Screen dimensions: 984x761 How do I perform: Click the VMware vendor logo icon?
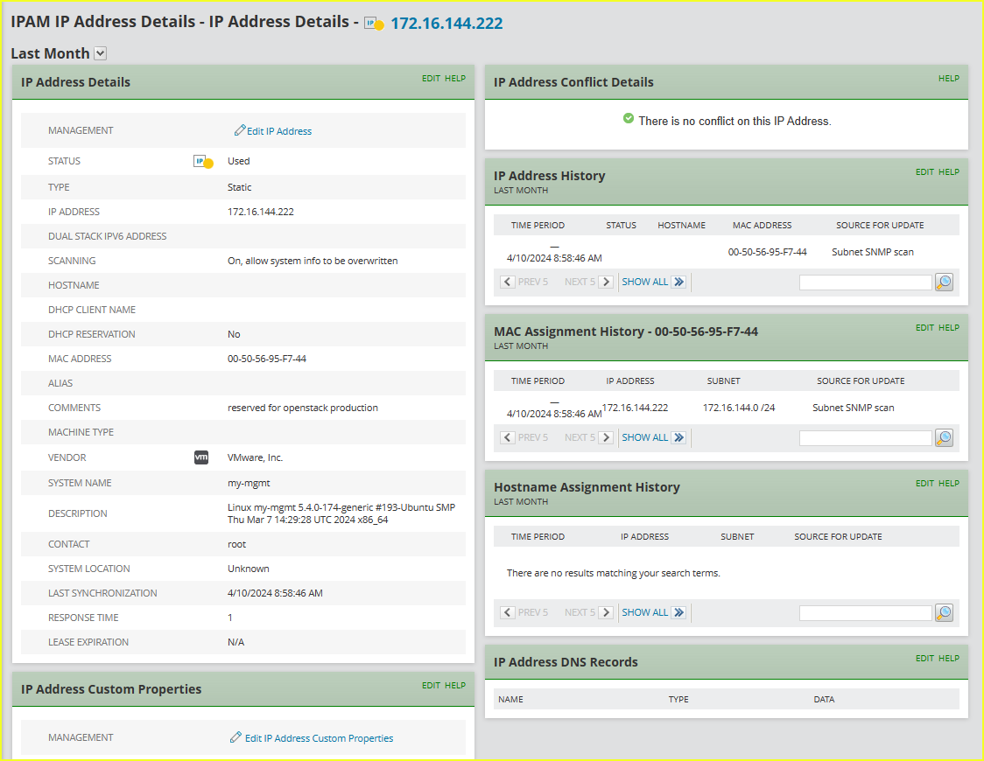(x=200, y=457)
